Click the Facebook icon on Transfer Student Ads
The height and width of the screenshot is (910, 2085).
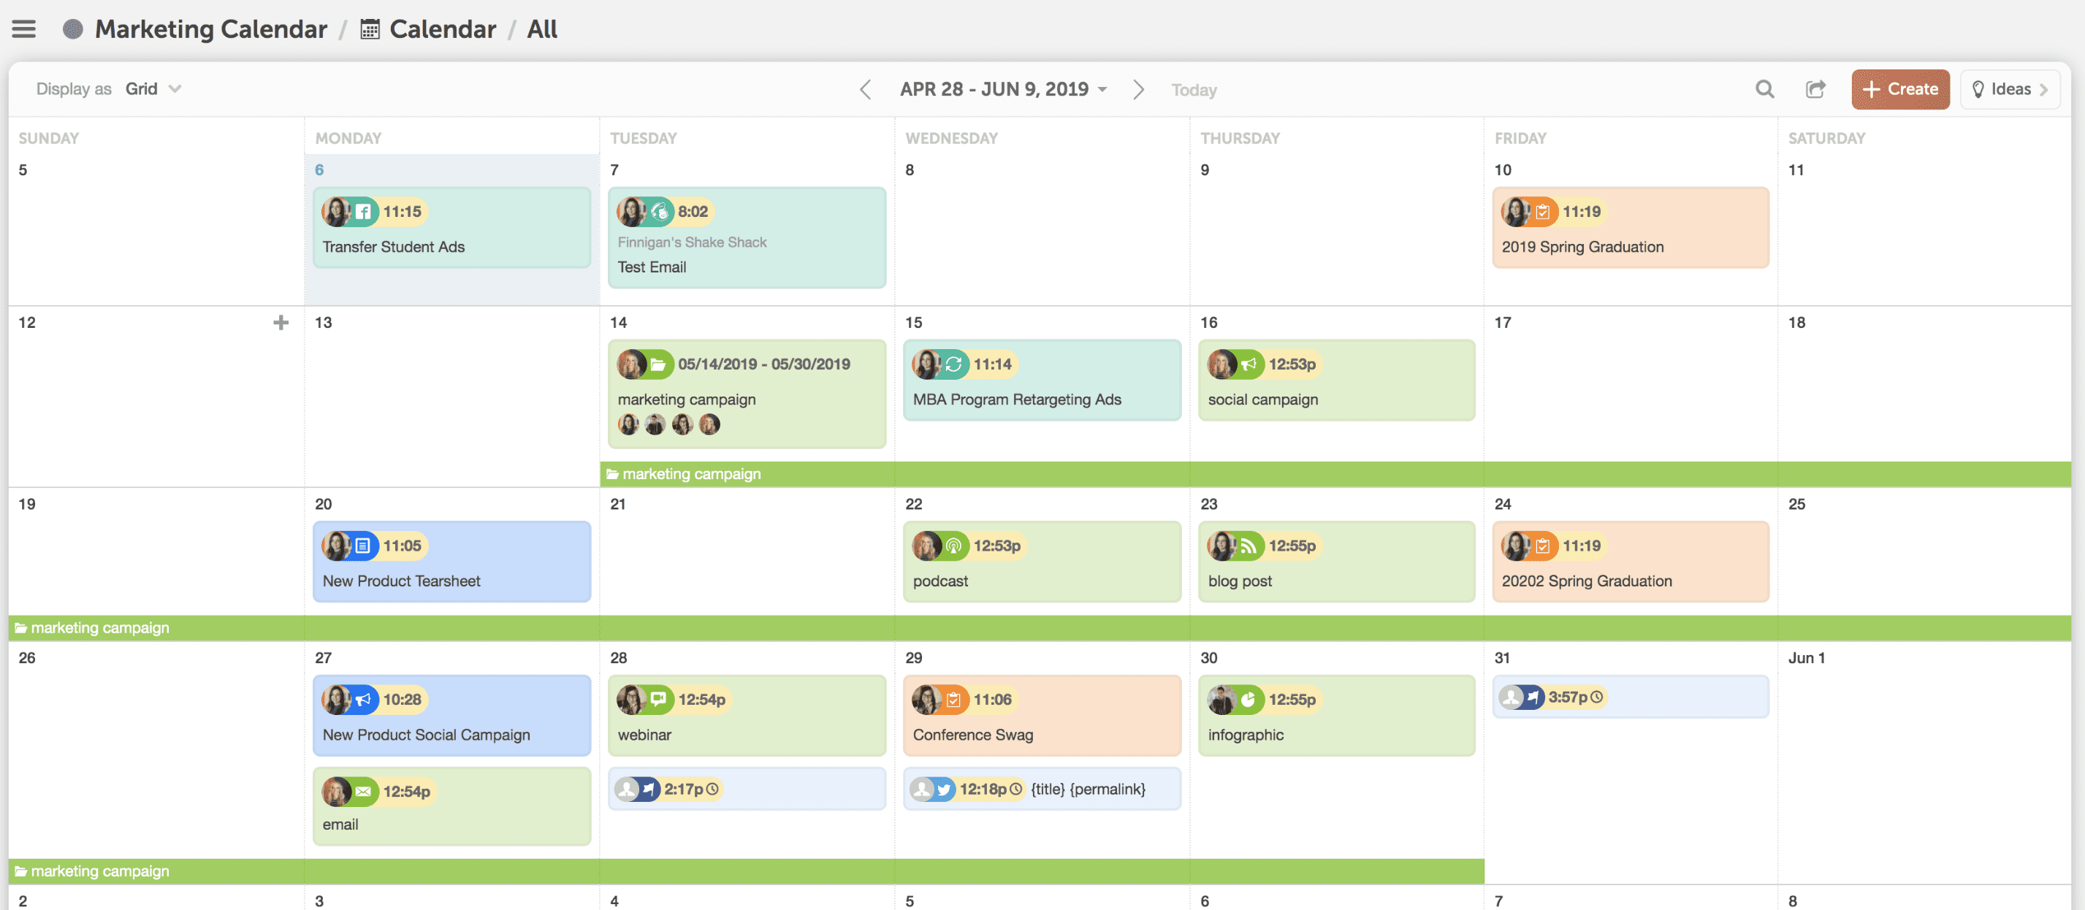(362, 210)
